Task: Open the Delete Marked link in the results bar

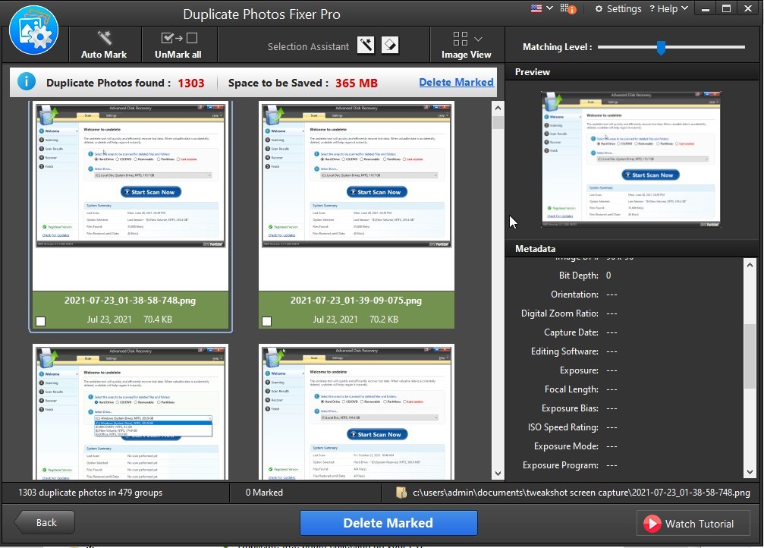Action: [456, 82]
